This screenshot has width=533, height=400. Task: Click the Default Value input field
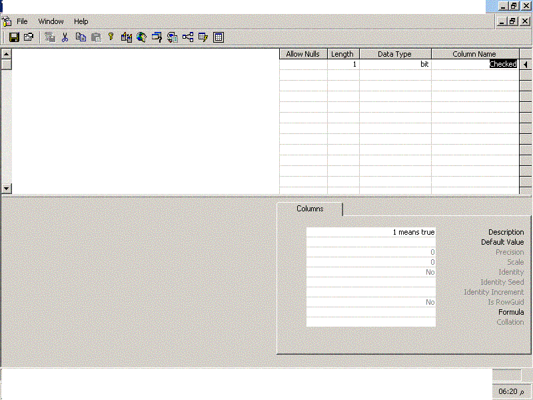[371, 242]
